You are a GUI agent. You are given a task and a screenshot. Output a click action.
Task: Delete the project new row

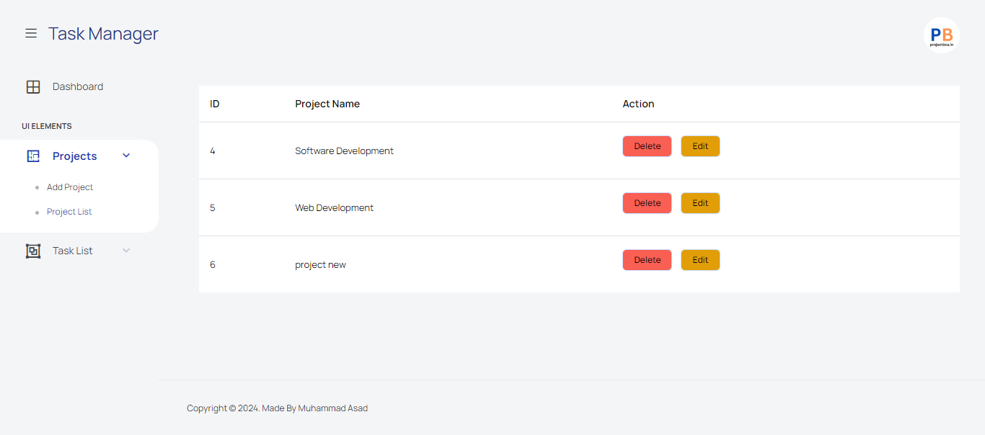pyautogui.click(x=647, y=260)
